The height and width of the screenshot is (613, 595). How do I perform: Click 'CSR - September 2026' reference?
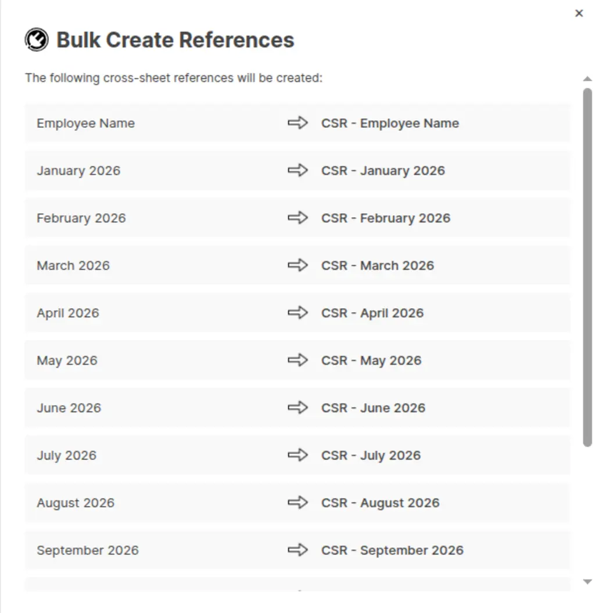pyautogui.click(x=393, y=550)
